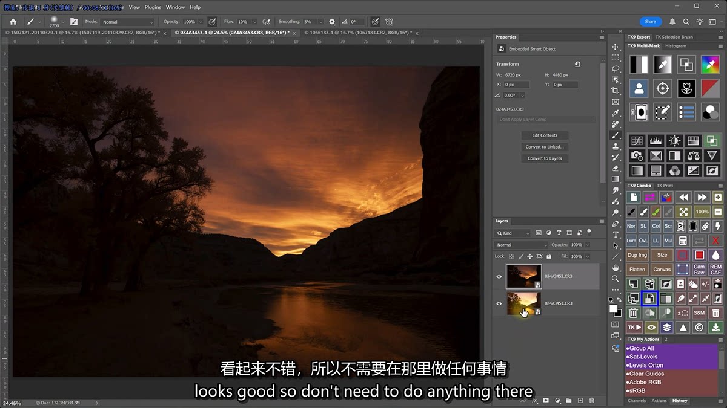Toggle filter for adjustment layers
The width and height of the screenshot is (727, 408).
point(548,233)
